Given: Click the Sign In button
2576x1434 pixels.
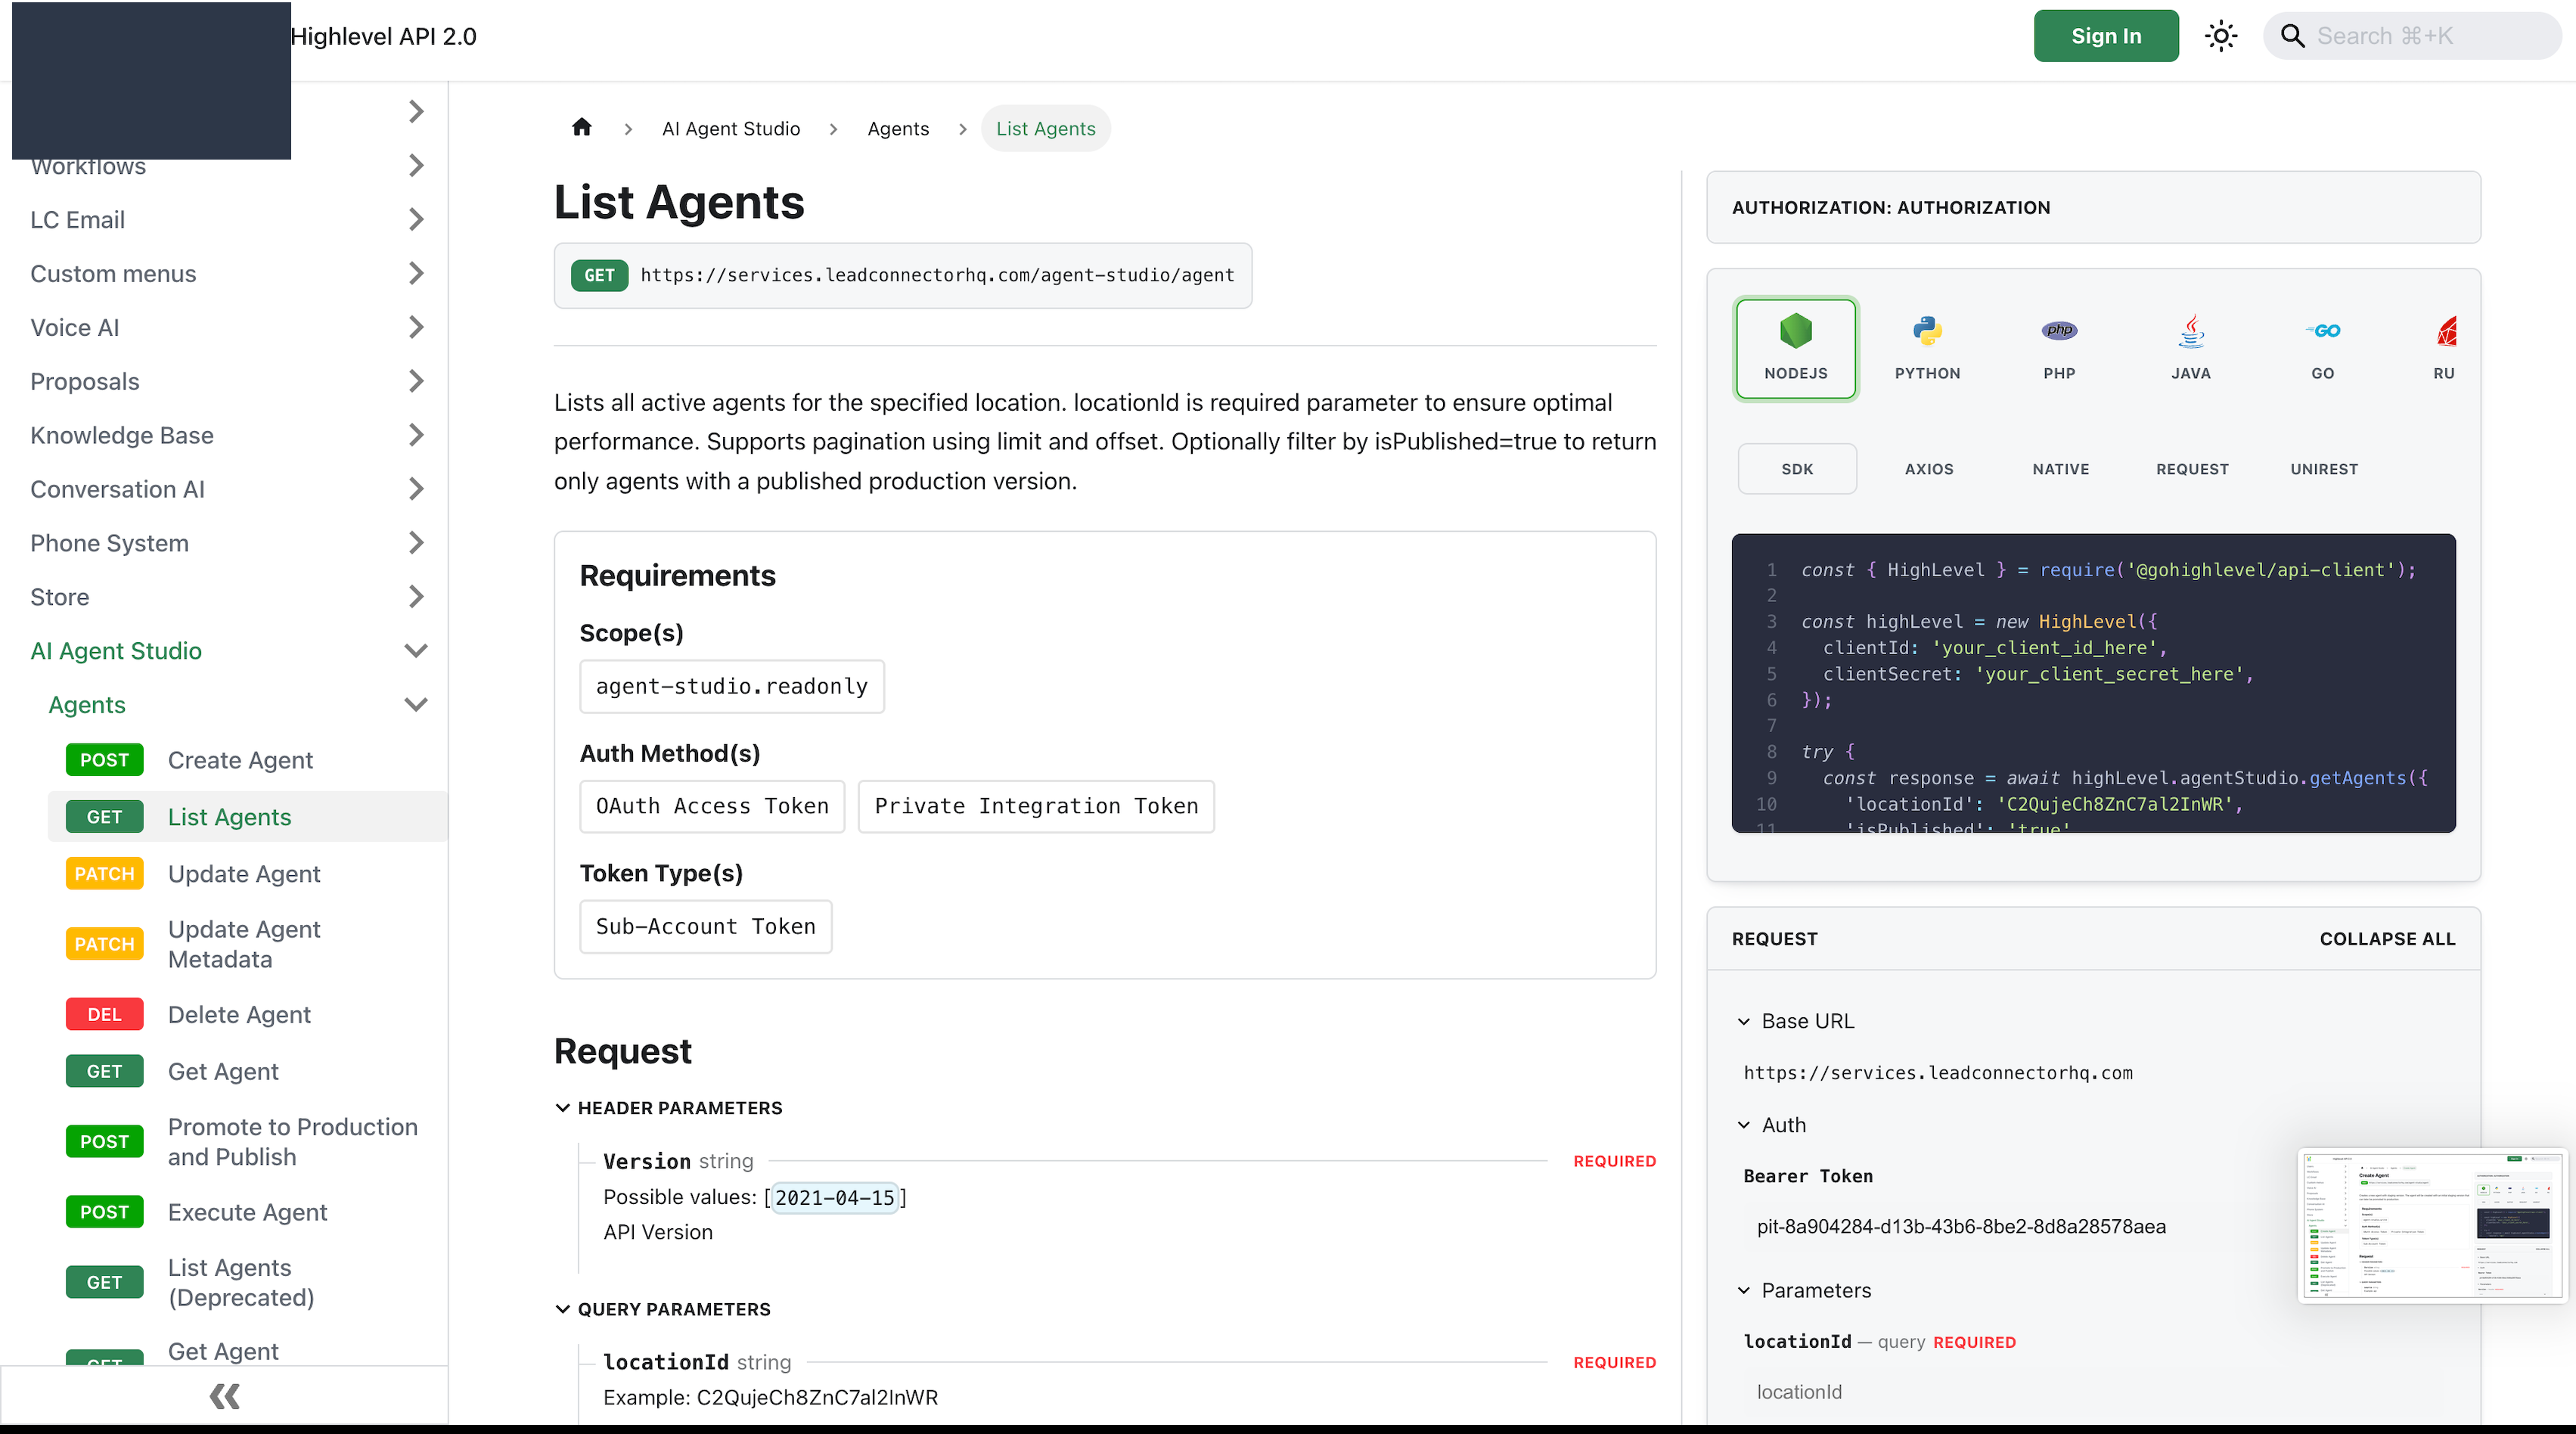Looking at the screenshot, I should point(2106,36).
